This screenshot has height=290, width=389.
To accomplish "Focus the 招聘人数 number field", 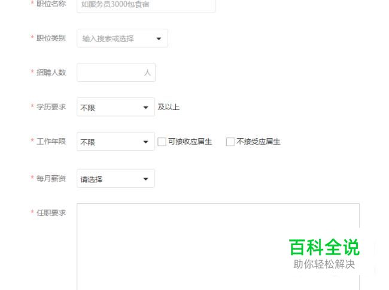I will click(116, 72).
